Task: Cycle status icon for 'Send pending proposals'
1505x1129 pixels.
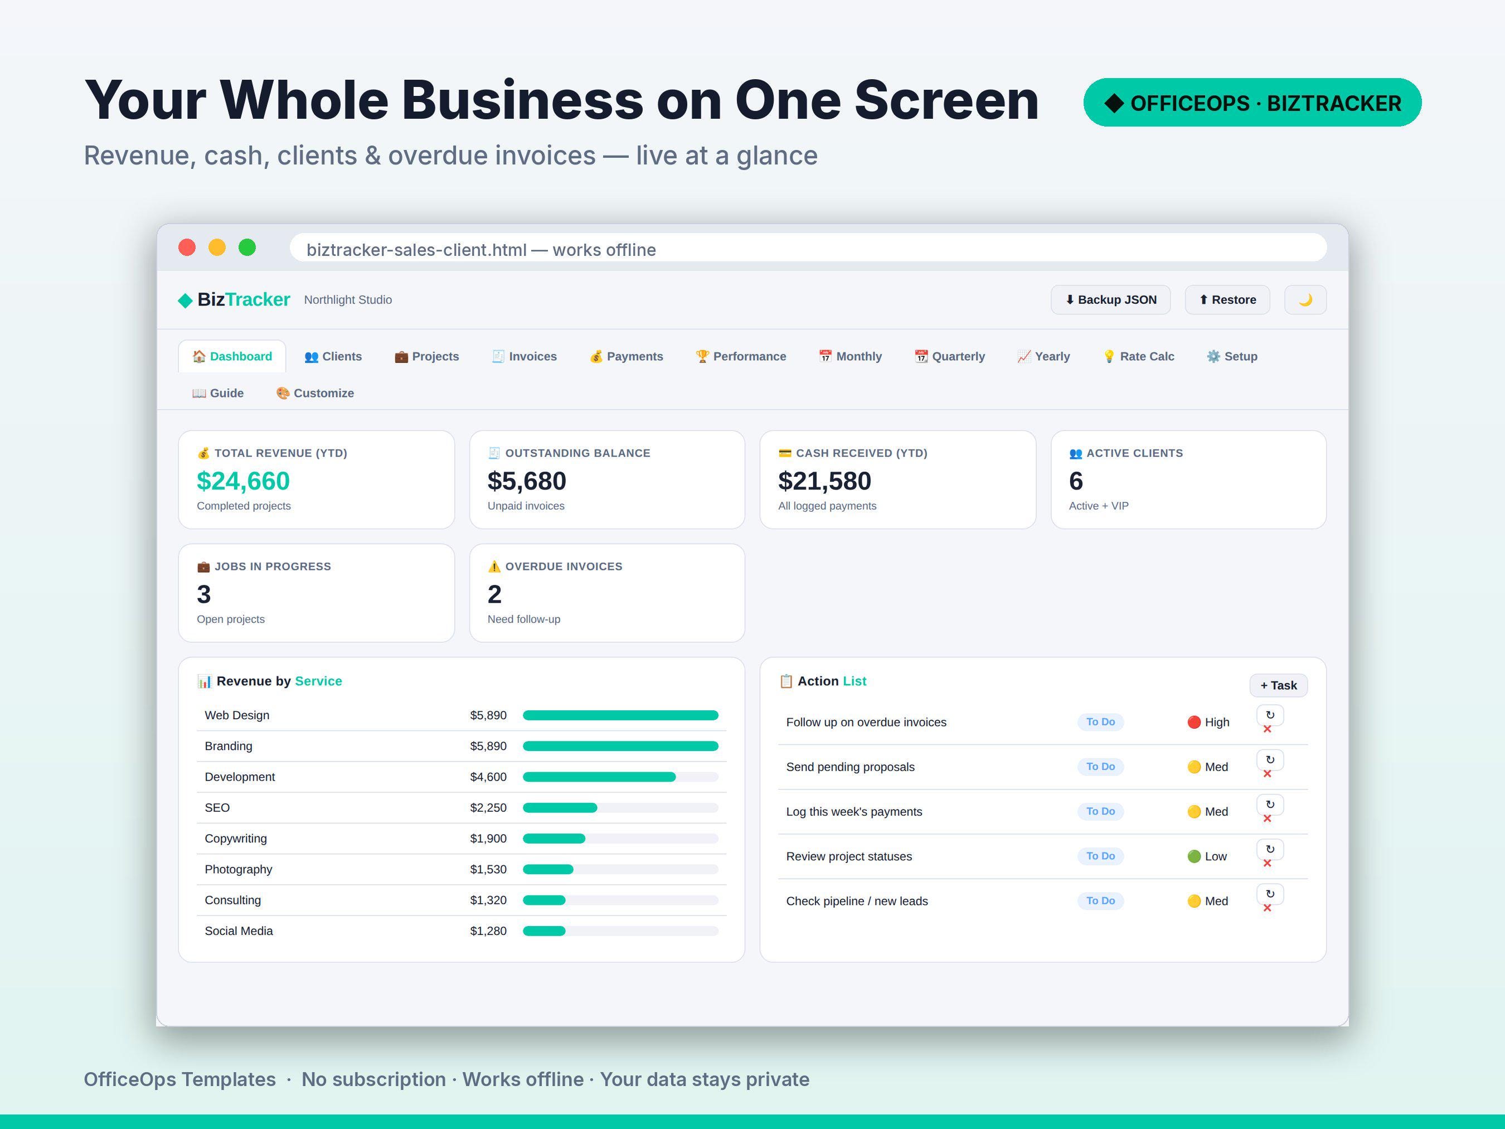Action: coord(1270,759)
